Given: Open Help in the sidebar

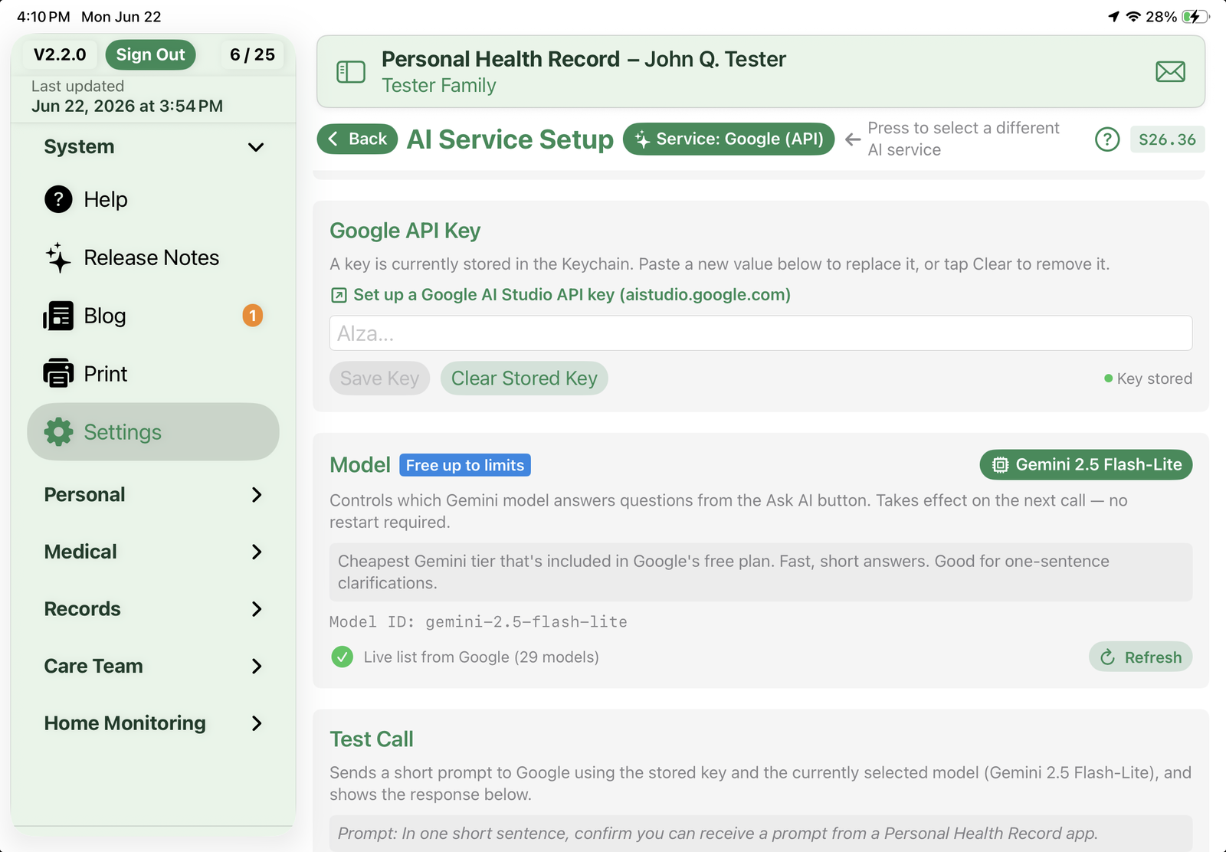Looking at the screenshot, I should click(x=153, y=199).
